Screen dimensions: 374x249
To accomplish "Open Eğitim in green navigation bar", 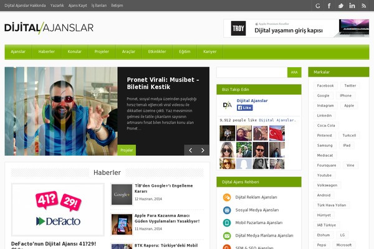I will pos(185,52).
